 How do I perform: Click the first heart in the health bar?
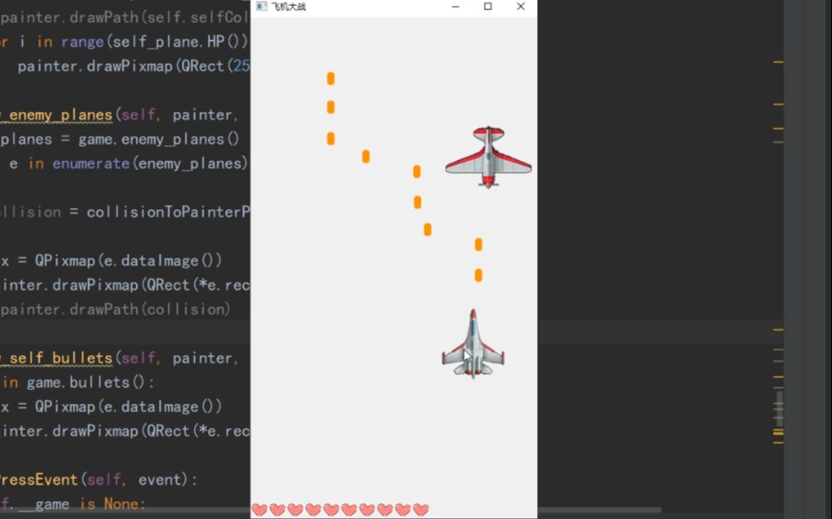tap(258, 509)
